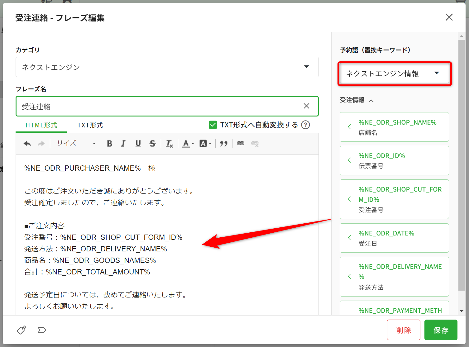Insert a hyperlink with link icon
The width and height of the screenshot is (469, 347).
coord(240,144)
